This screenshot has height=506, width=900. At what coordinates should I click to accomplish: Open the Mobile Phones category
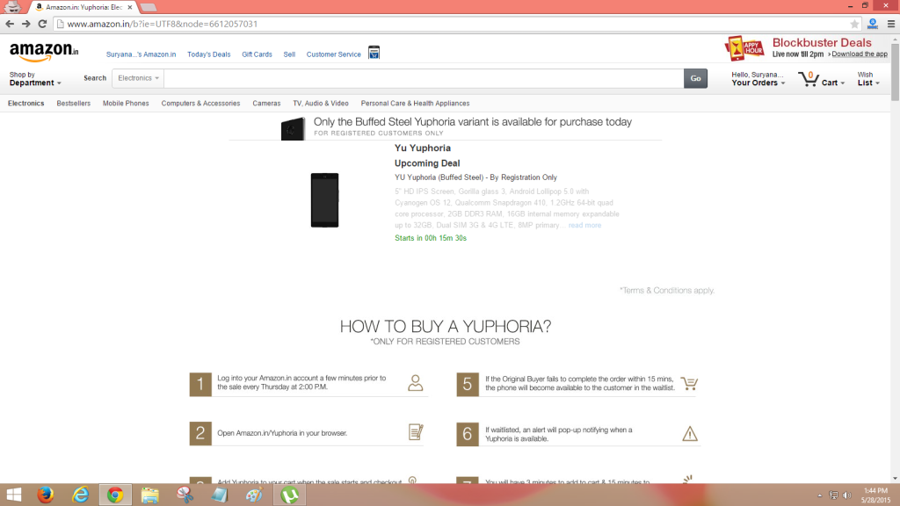126,104
